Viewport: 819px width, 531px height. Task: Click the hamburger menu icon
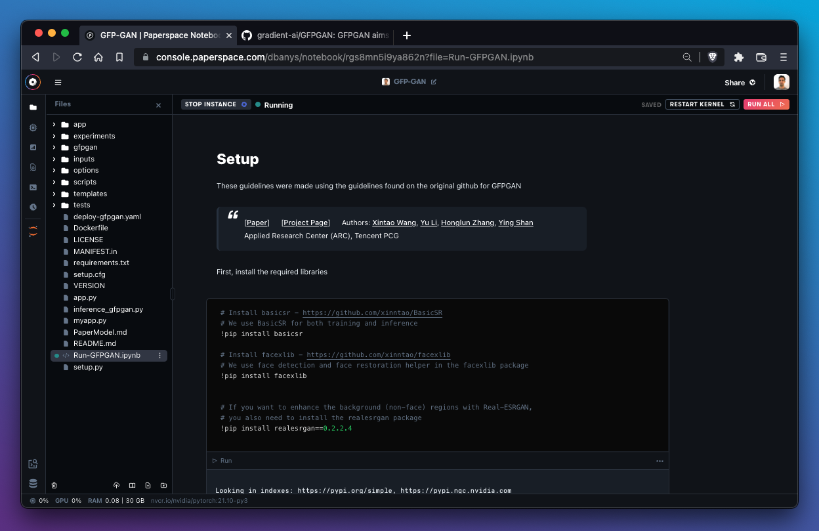pos(58,82)
